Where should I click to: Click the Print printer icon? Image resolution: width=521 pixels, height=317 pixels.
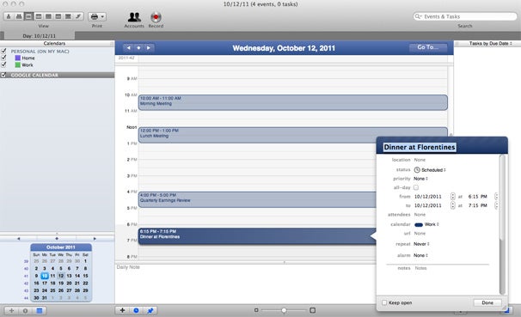coord(95,16)
